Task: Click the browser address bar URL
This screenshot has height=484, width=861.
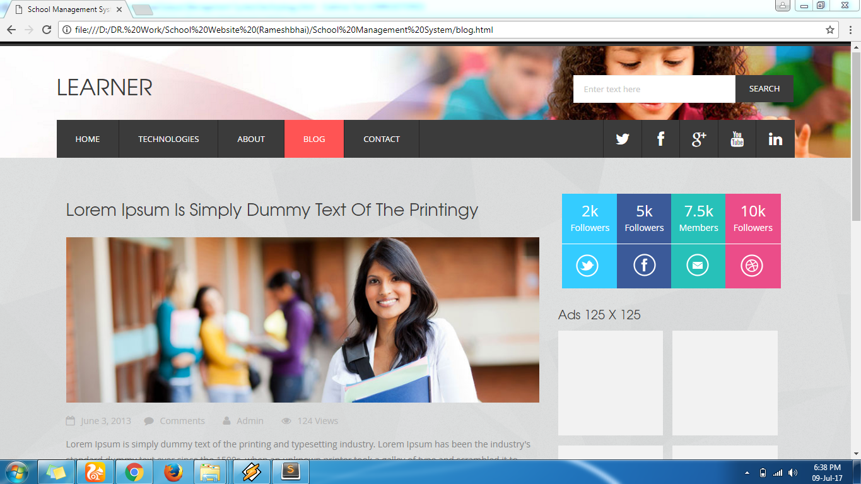Action: [x=284, y=30]
